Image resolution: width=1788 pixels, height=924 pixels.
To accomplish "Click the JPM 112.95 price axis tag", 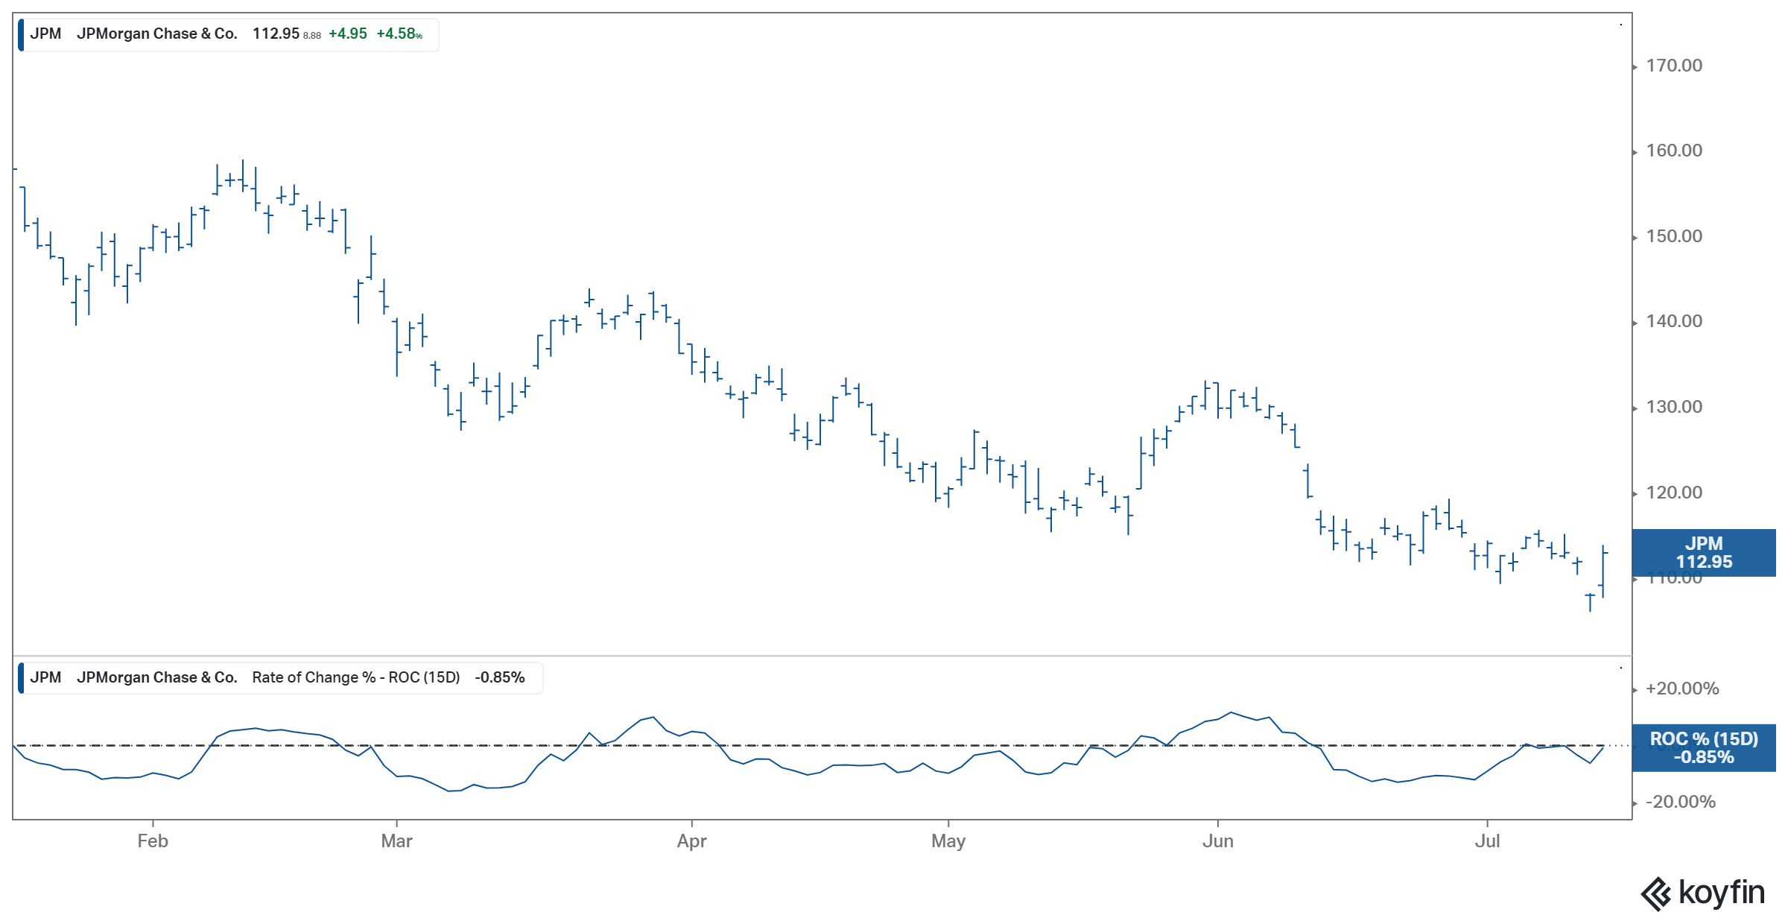I will click(1704, 553).
